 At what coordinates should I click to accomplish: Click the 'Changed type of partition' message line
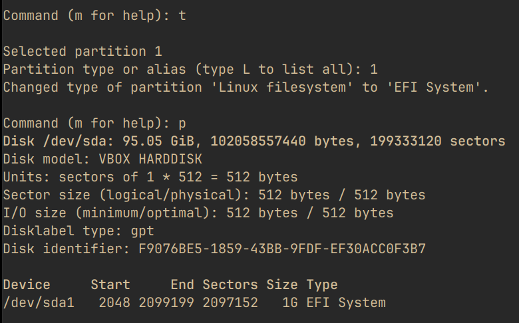tap(246, 87)
